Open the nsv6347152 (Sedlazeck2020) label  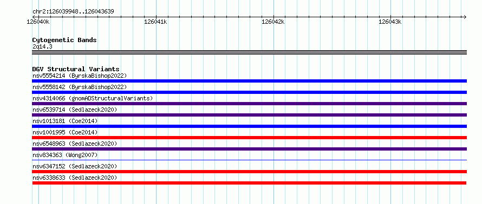click(75, 166)
